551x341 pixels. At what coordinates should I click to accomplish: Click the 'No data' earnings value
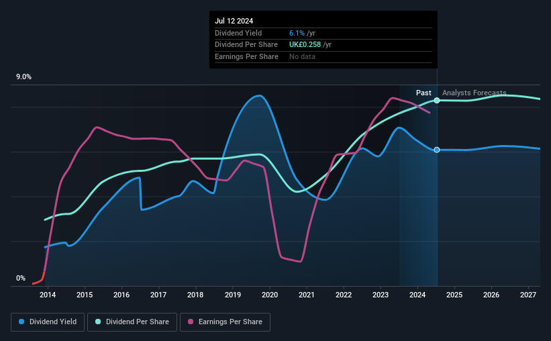click(x=302, y=56)
